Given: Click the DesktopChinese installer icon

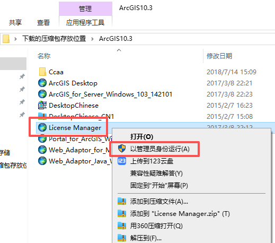Looking at the screenshot, I should coord(42,105).
